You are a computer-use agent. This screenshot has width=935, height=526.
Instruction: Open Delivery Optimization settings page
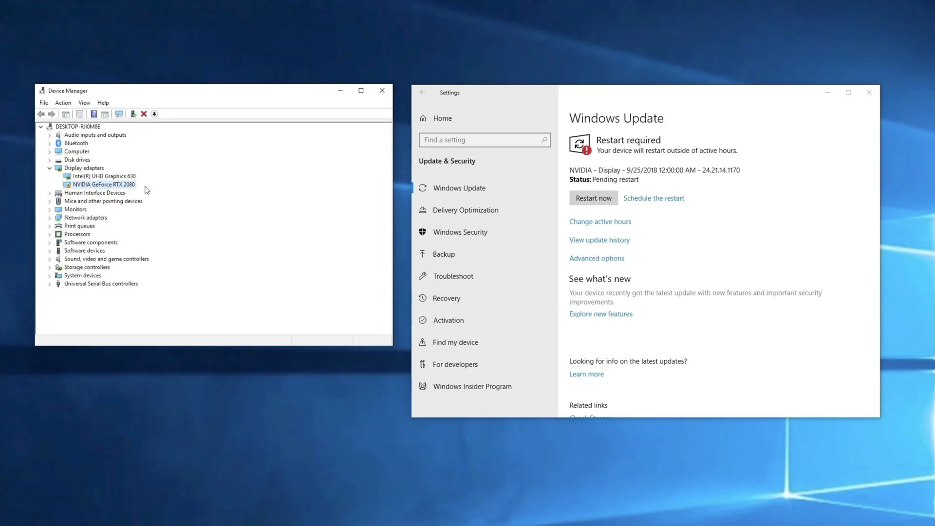(466, 210)
